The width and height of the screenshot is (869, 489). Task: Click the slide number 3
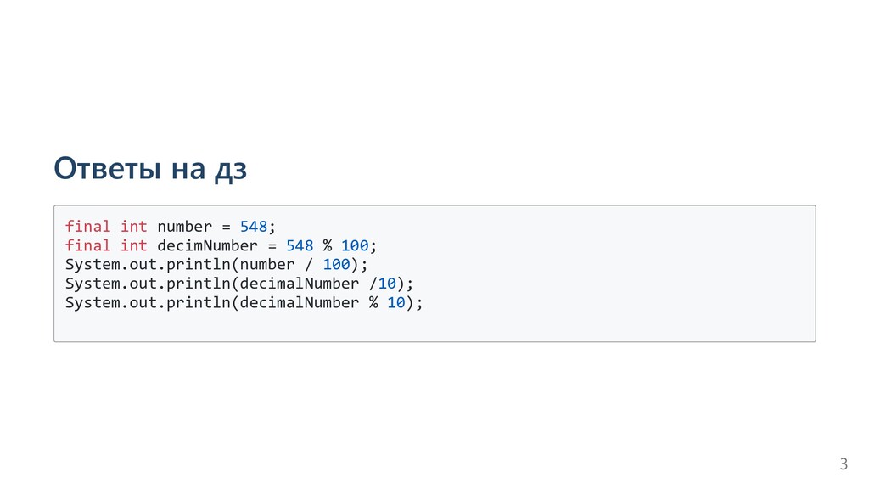click(843, 464)
